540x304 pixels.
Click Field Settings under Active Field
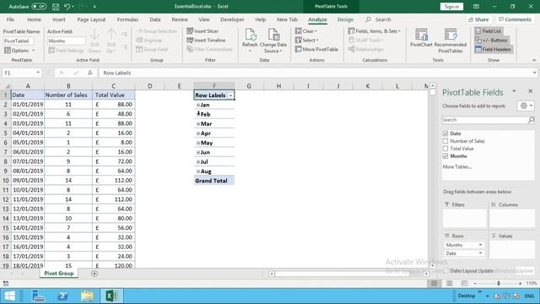coord(66,51)
